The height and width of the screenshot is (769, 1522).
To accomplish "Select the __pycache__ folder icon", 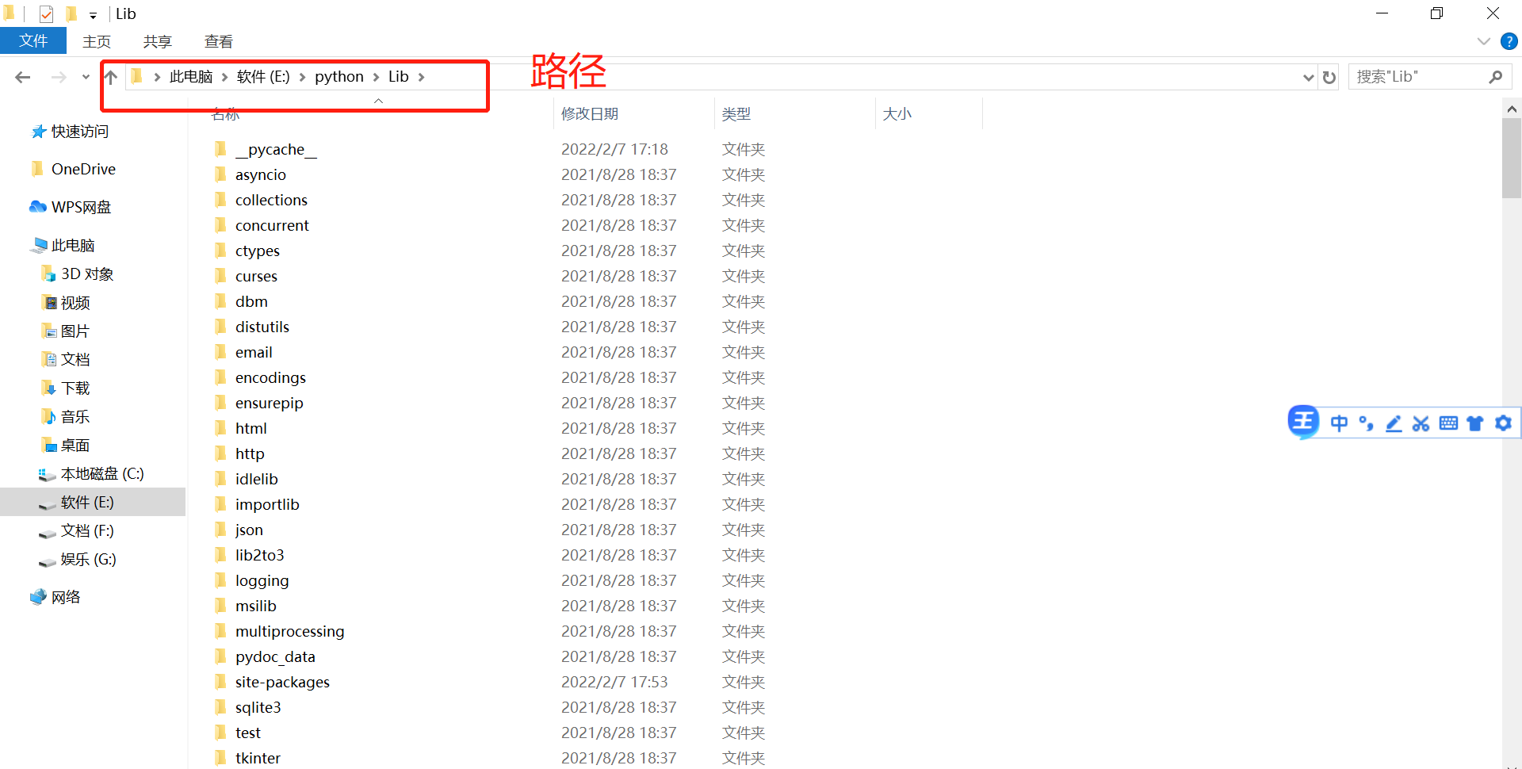I will point(220,149).
